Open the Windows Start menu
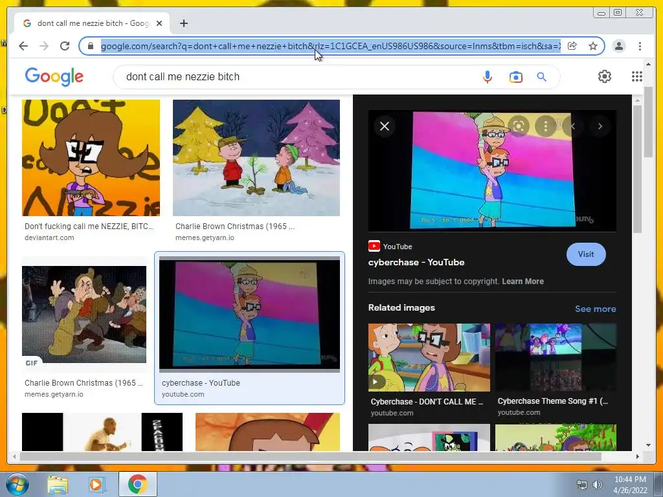Screen dimensions: 663x497 17,484
